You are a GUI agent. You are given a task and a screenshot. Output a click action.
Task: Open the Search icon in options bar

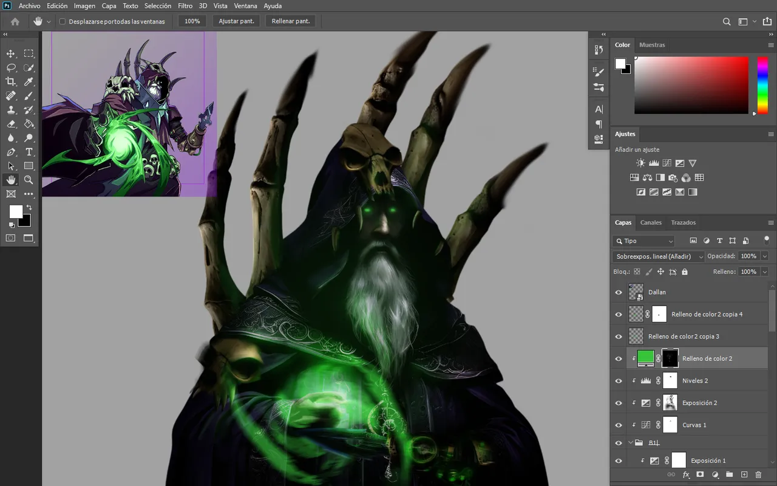click(727, 21)
